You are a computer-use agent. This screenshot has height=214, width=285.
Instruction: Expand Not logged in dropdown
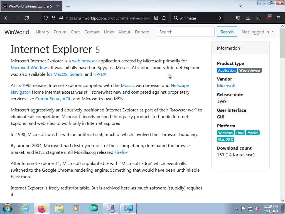(x=257, y=32)
